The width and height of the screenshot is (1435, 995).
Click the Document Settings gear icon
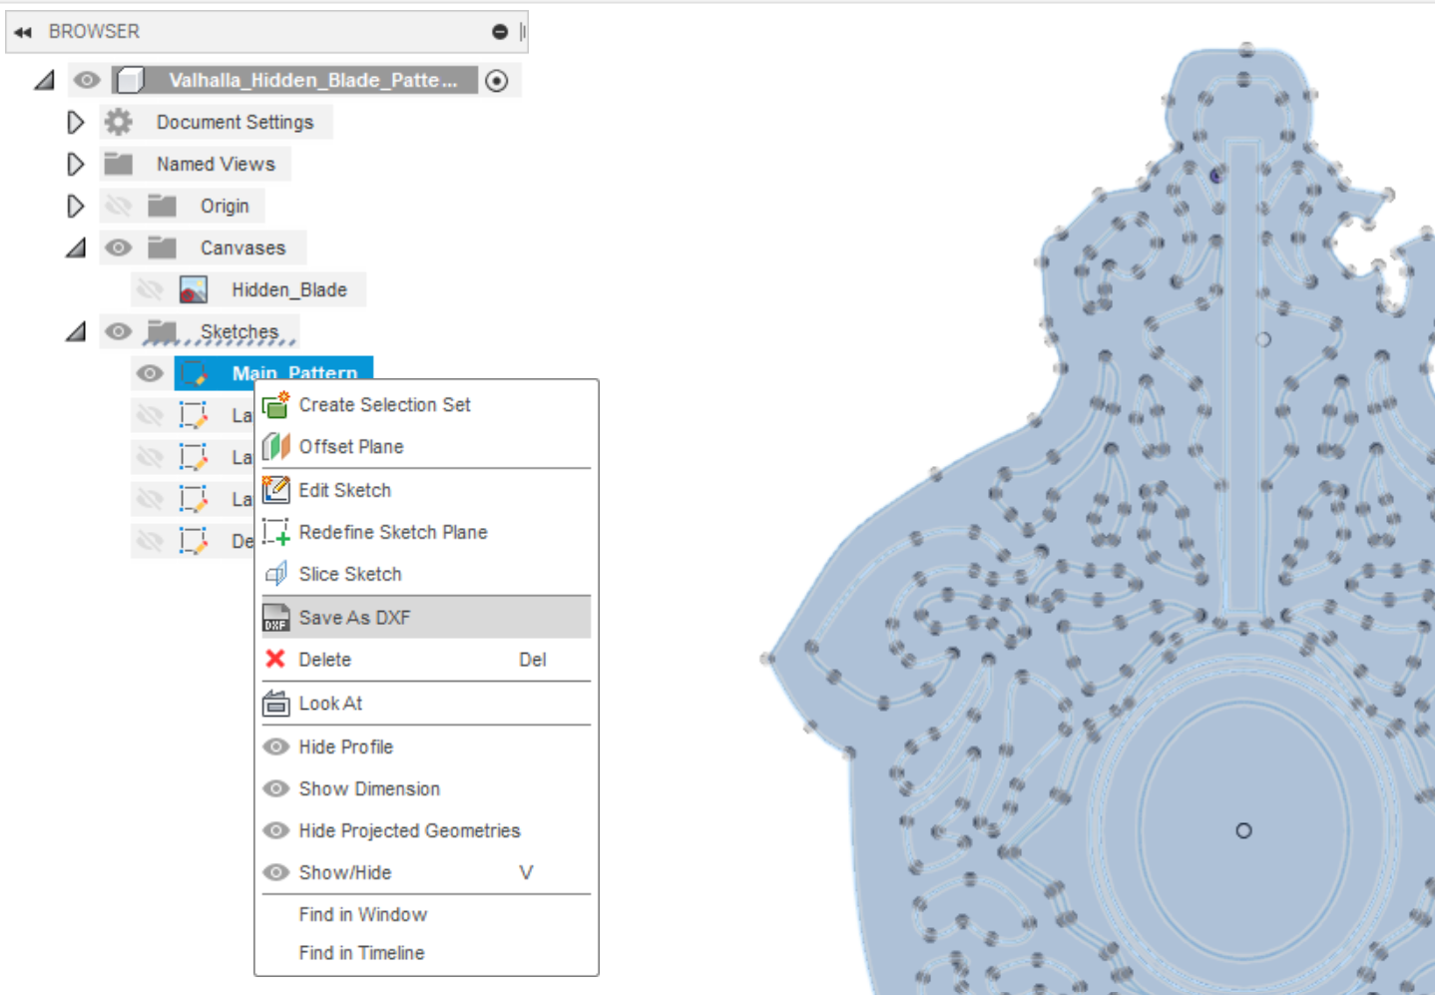[119, 122]
